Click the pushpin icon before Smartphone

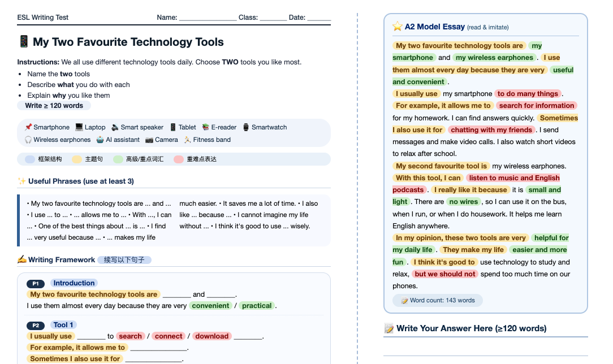pyautogui.click(x=28, y=127)
